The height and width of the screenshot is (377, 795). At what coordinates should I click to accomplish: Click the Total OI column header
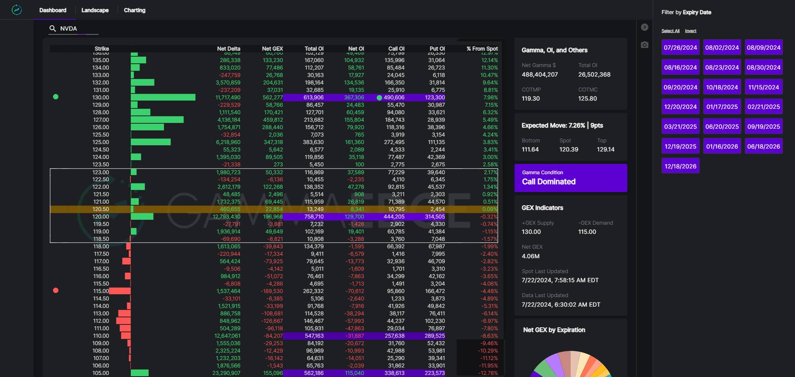314,49
